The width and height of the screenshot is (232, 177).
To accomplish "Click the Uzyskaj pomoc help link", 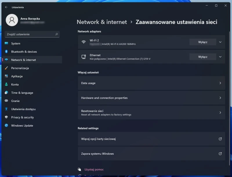I will click(94, 169).
